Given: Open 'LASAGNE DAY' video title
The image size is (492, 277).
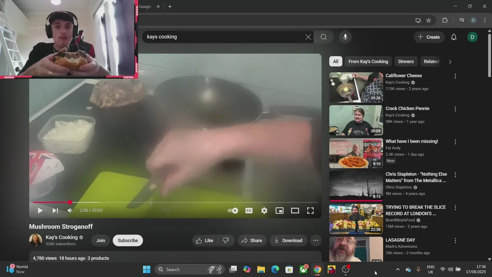Looking at the screenshot, I should (401, 240).
